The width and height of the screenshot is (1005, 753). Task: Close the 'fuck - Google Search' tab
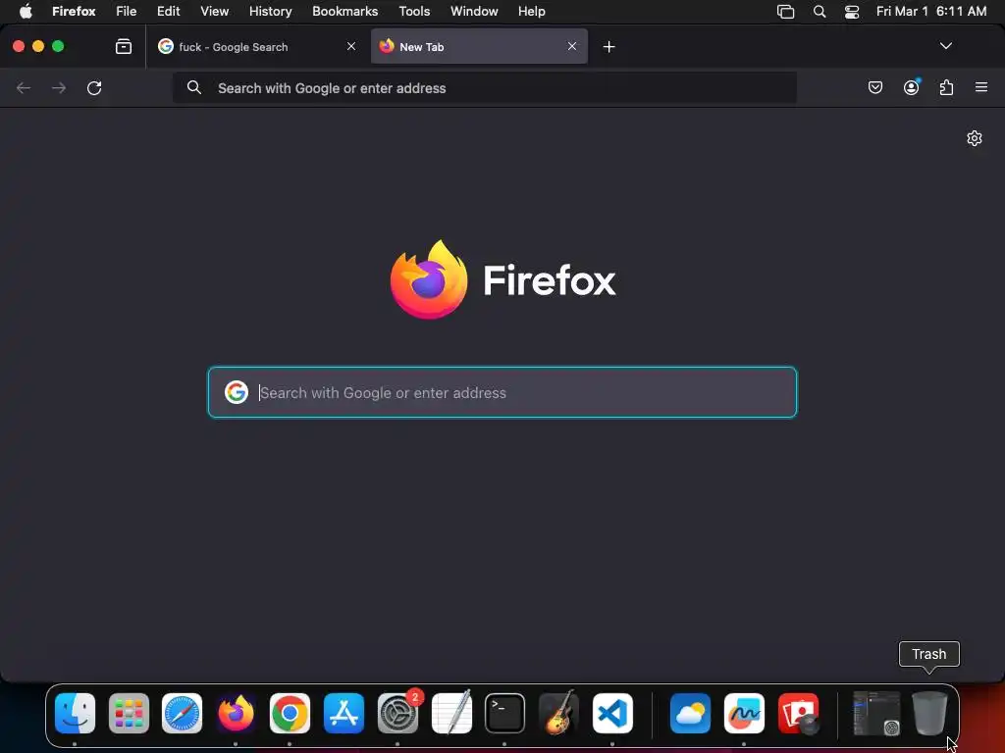351,46
